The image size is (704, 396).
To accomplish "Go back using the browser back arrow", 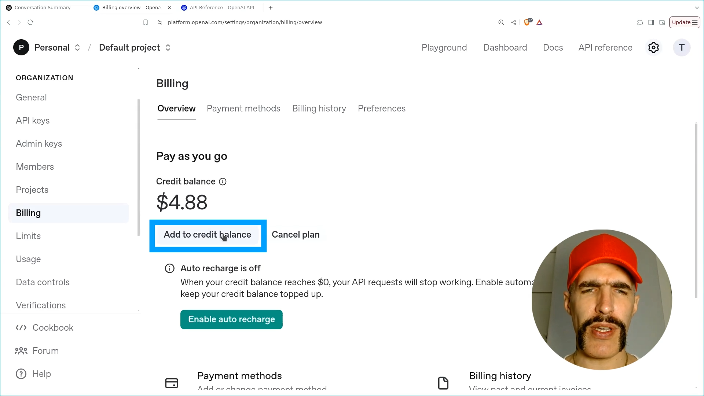I will pyautogui.click(x=8, y=22).
